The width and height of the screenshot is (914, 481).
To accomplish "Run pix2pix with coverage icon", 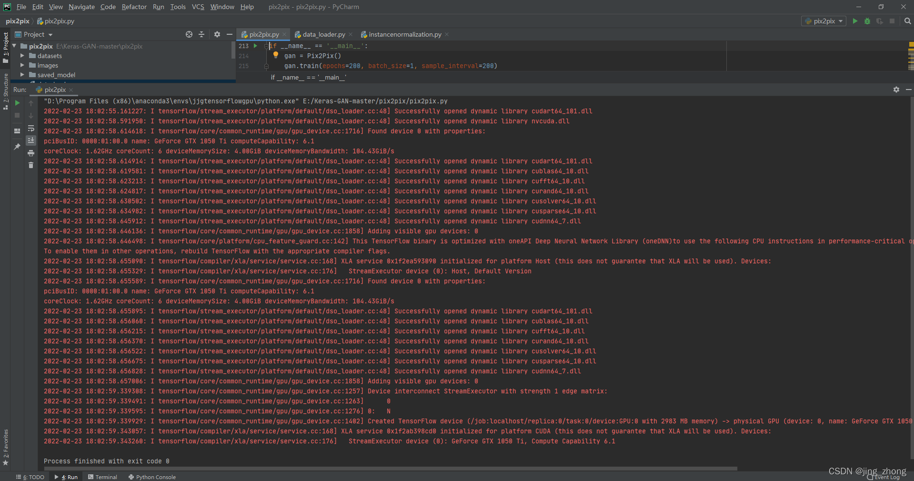I will coord(880,21).
